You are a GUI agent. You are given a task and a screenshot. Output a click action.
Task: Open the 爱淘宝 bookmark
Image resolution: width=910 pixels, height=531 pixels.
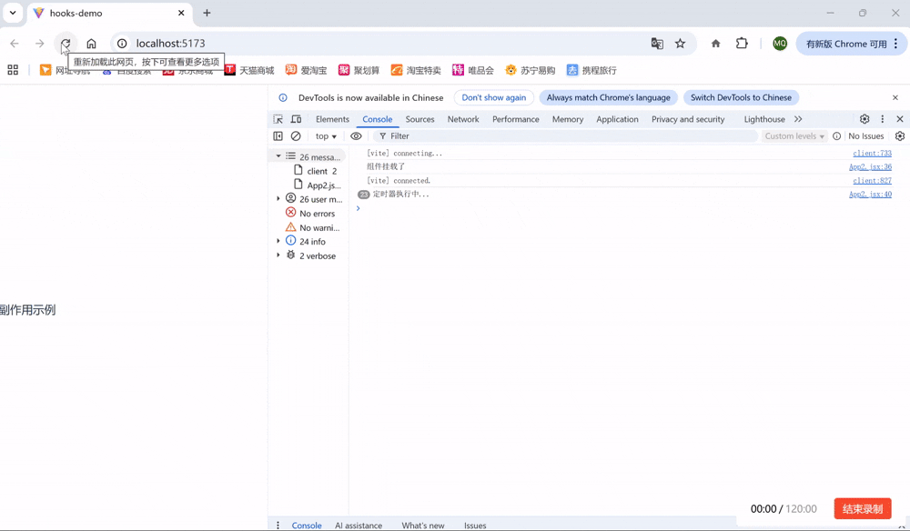tap(306, 70)
